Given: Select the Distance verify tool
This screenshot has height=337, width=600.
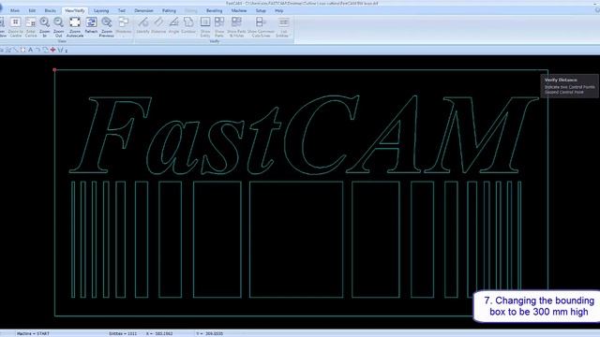Looking at the screenshot, I should point(158,22).
